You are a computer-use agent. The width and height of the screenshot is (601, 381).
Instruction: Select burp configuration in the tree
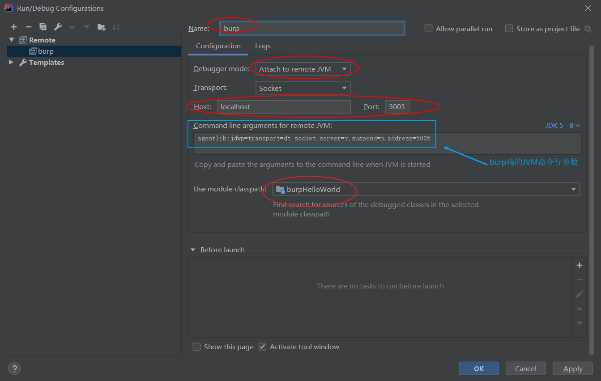(x=94, y=51)
